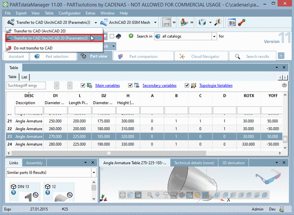The image size is (294, 215).
Task: Select Do not transfer to CAD
Action: [x=33, y=48]
